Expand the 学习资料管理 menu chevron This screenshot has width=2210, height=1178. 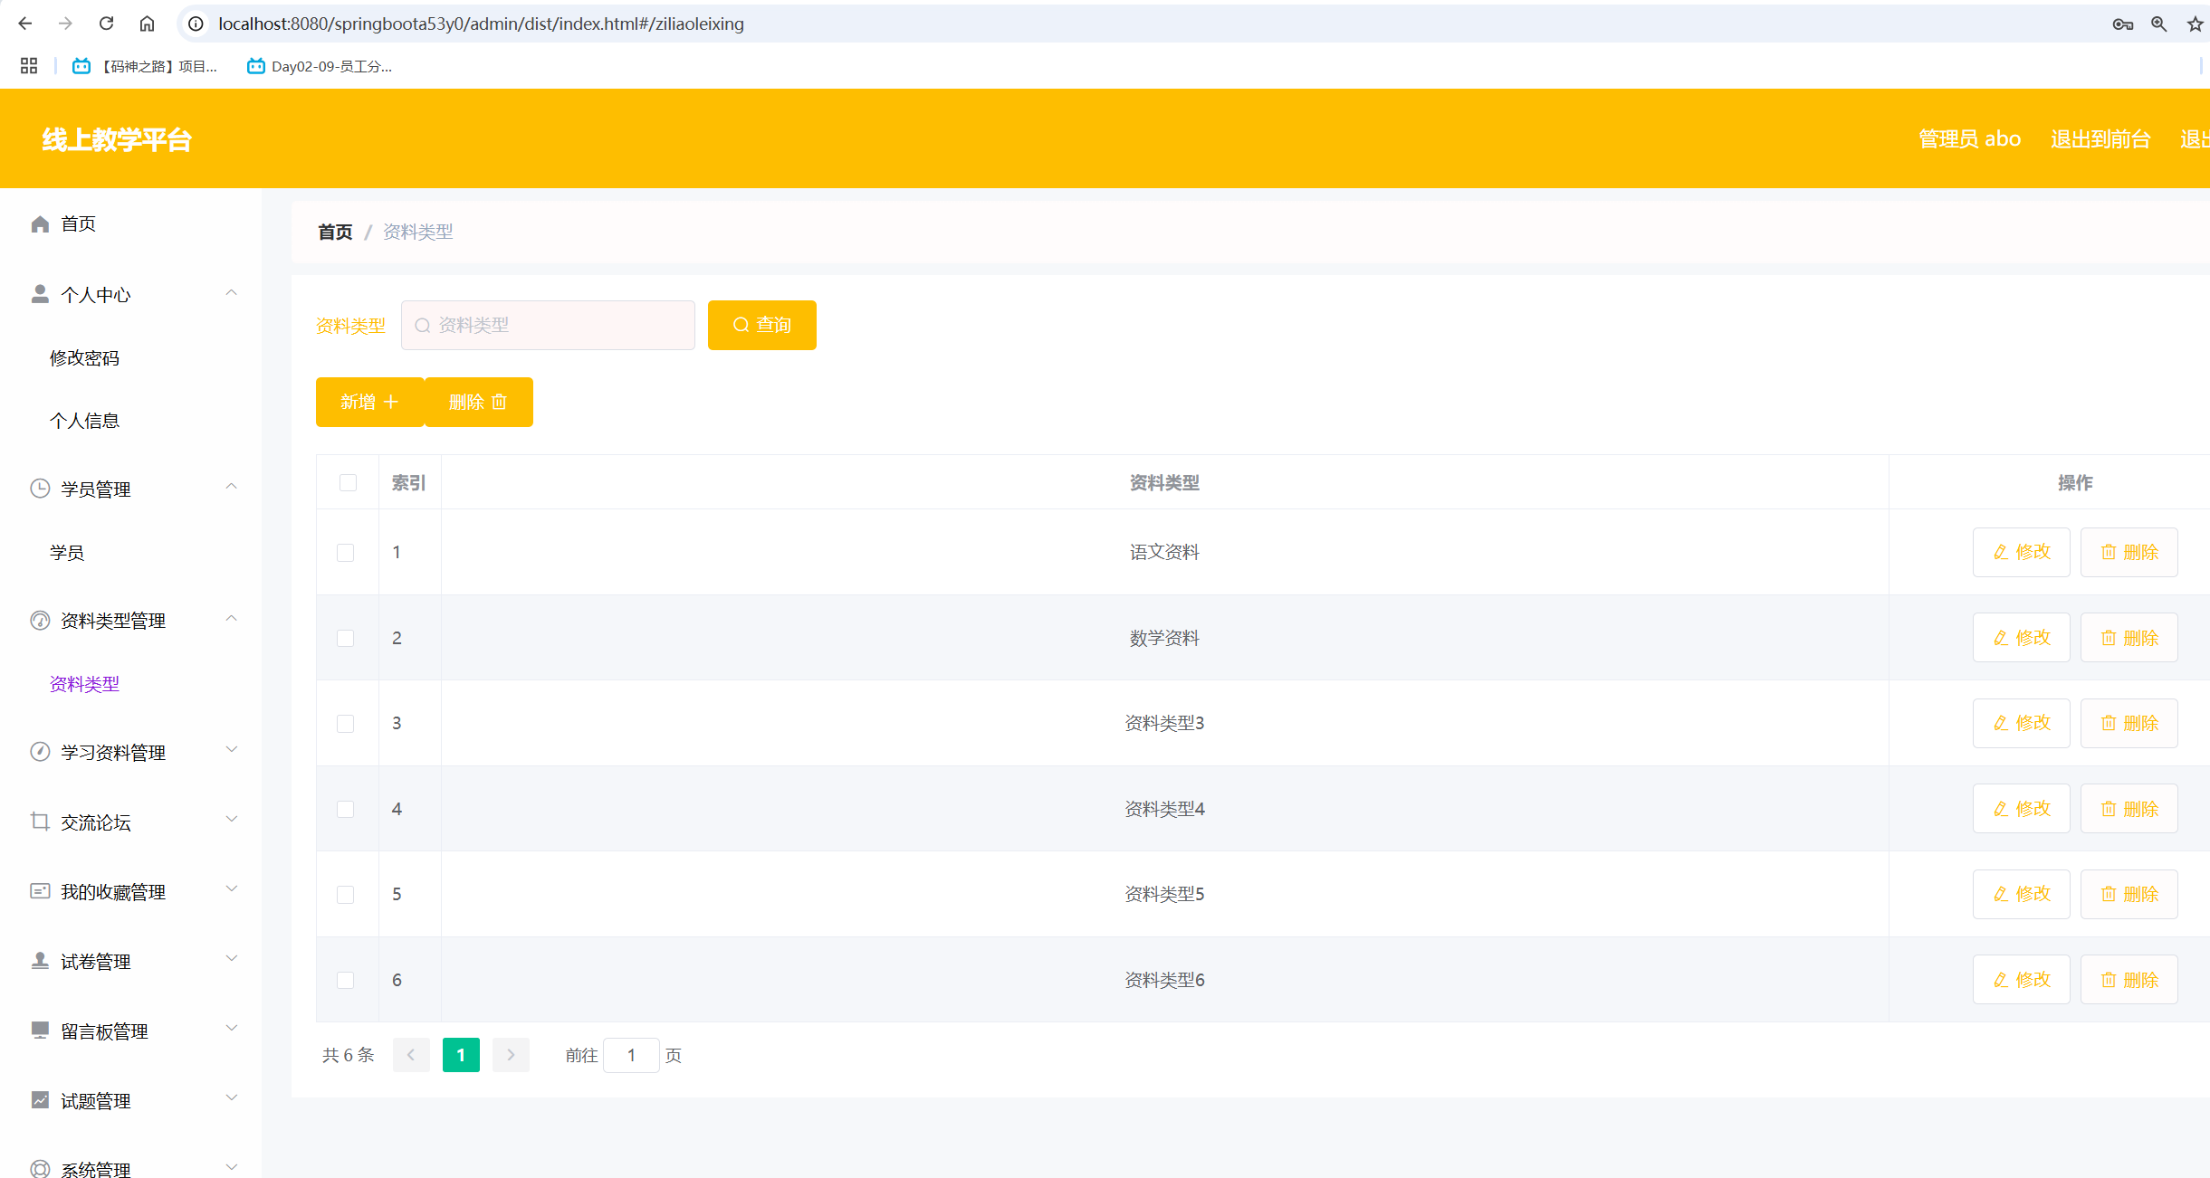coord(232,750)
